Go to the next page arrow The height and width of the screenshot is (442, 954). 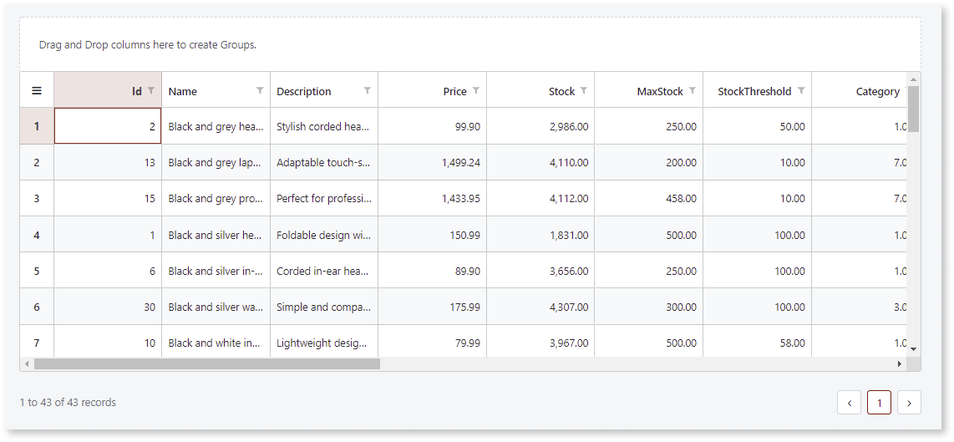(909, 403)
